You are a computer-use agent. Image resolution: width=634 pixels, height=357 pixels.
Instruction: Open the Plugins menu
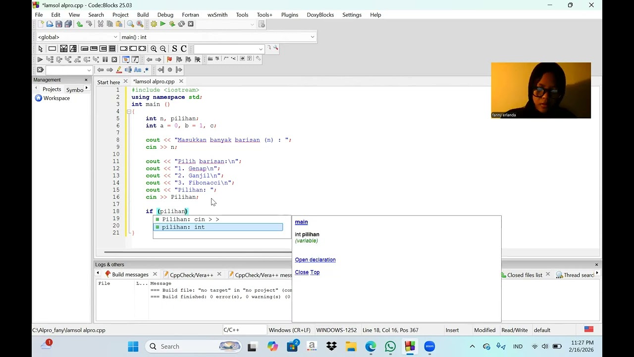coord(290,15)
